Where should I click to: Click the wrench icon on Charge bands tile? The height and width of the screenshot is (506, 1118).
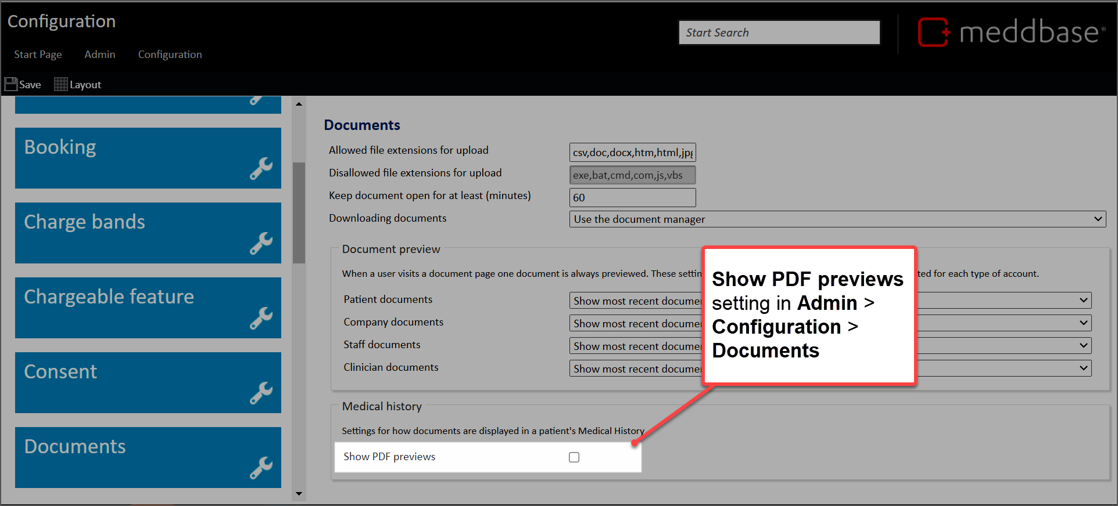(261, 243)
